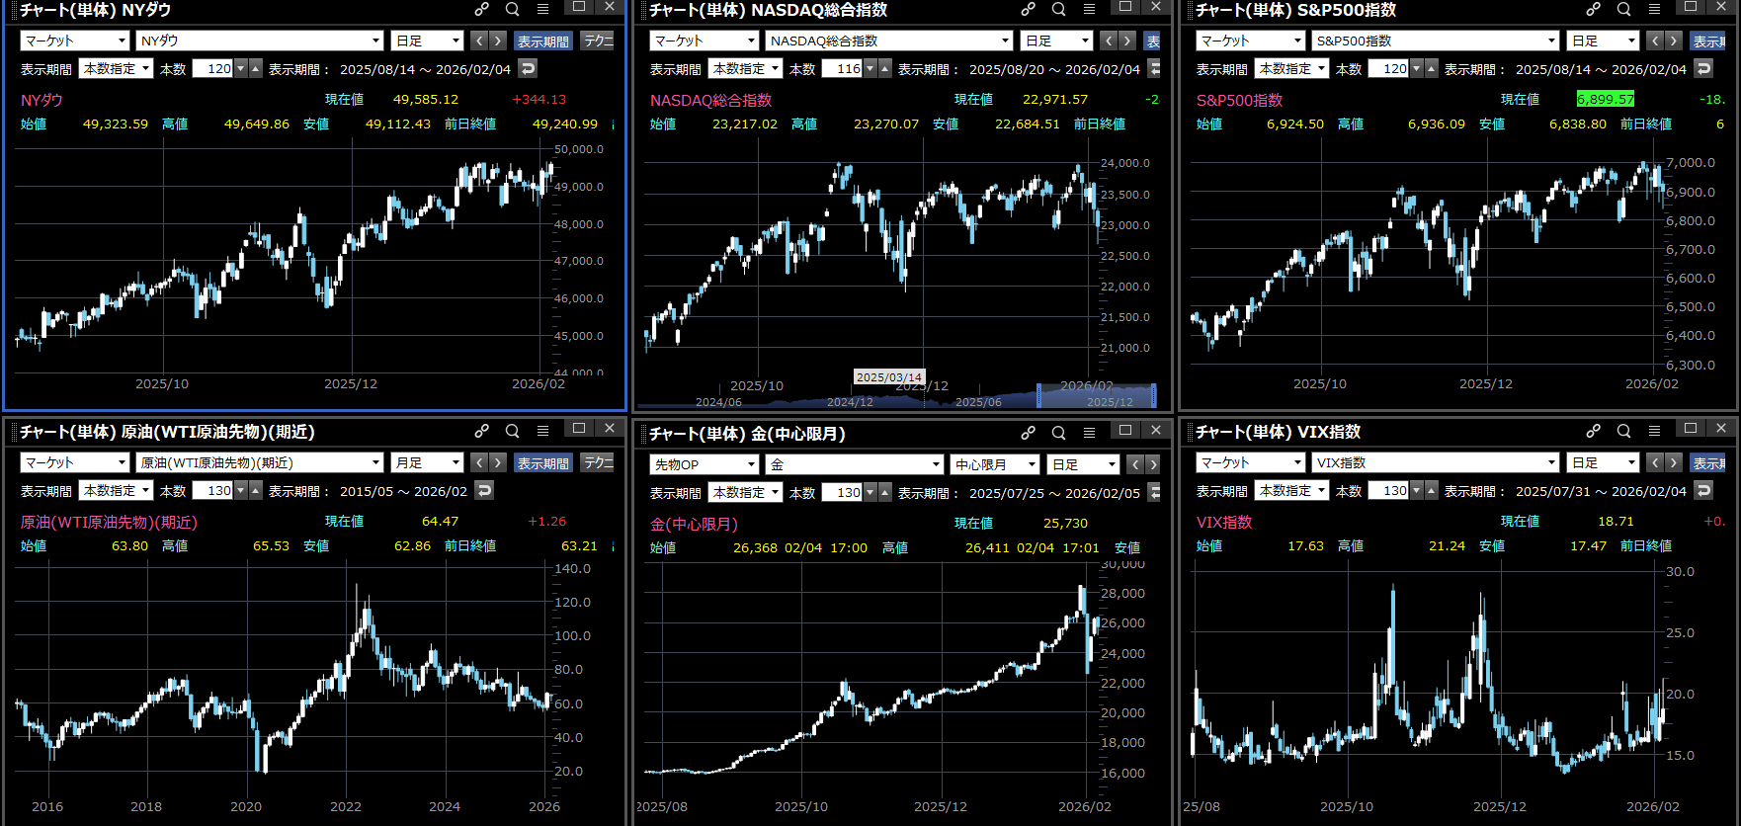Click the link icon in 金(中心限月) panel header

pos(1028,432)
